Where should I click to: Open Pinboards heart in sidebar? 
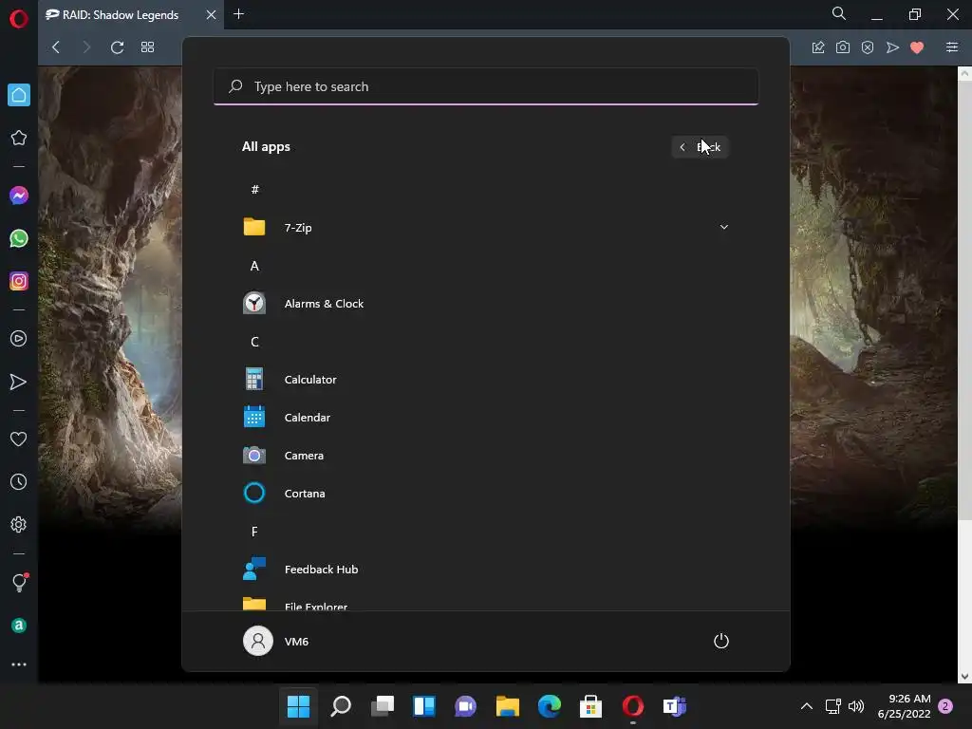19,439
